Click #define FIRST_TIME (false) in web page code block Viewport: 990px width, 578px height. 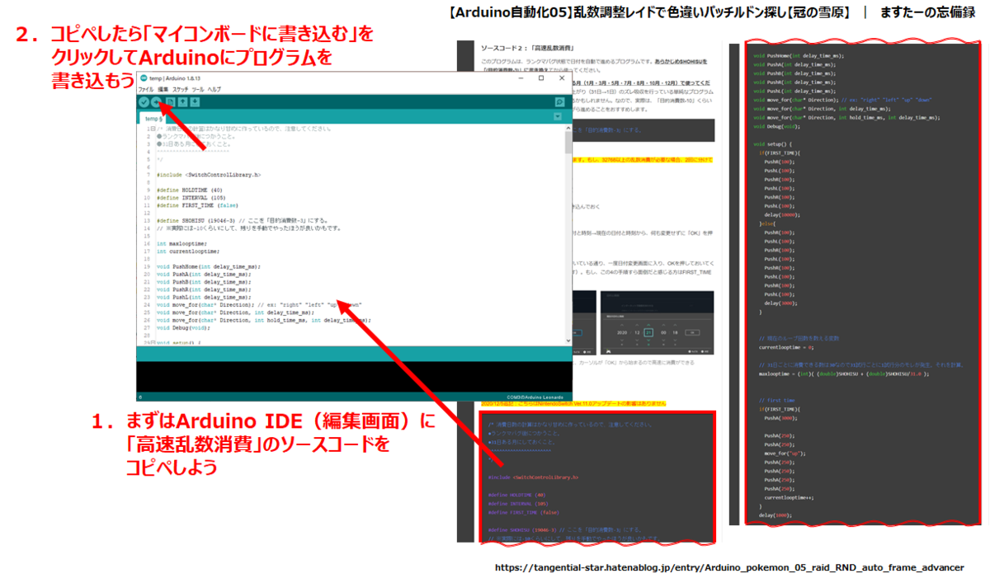click(x=524, y=512)
